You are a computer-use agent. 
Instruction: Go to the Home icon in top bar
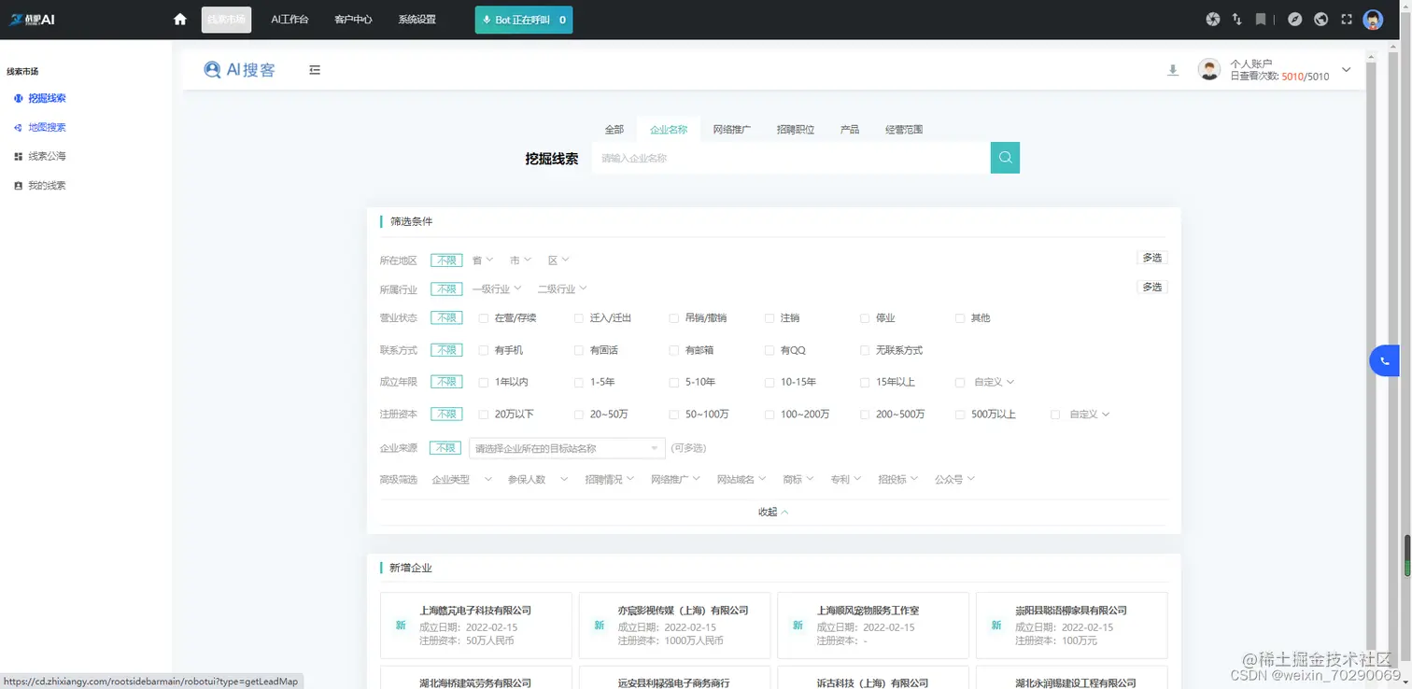click(x=180, y=20)
